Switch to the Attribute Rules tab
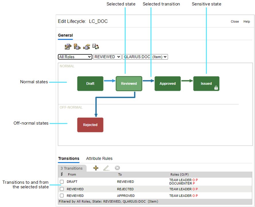The image size is (255, 207). 99,158
